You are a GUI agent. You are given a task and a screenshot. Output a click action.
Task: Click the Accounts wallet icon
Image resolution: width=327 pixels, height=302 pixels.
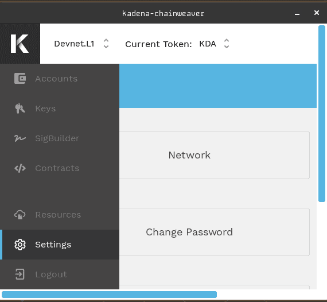[20, 79]
